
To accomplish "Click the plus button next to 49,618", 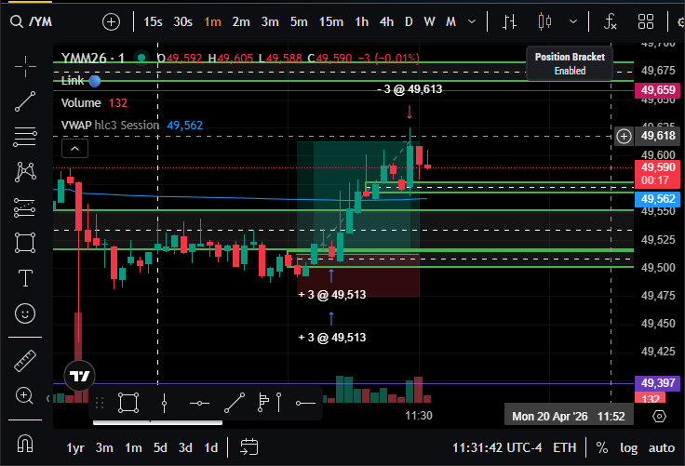I will tap(624, 136).
